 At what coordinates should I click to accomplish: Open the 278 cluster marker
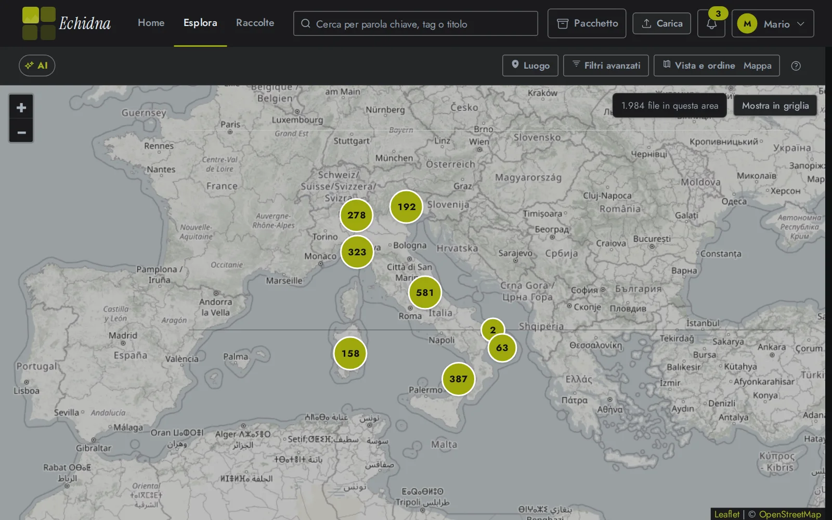(356, 215)
